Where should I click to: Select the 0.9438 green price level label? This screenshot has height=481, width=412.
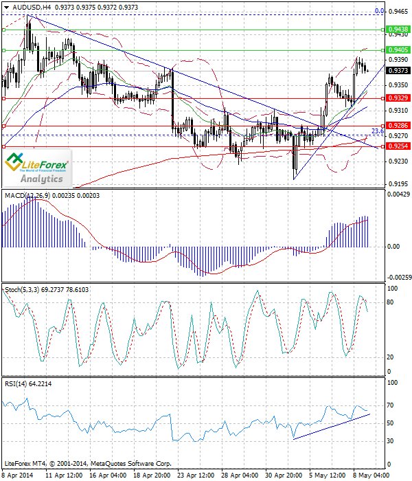(398, 29)
